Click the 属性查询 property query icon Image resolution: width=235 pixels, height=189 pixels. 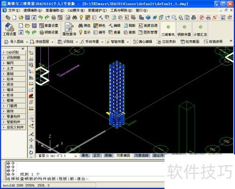tap(69, 29)
